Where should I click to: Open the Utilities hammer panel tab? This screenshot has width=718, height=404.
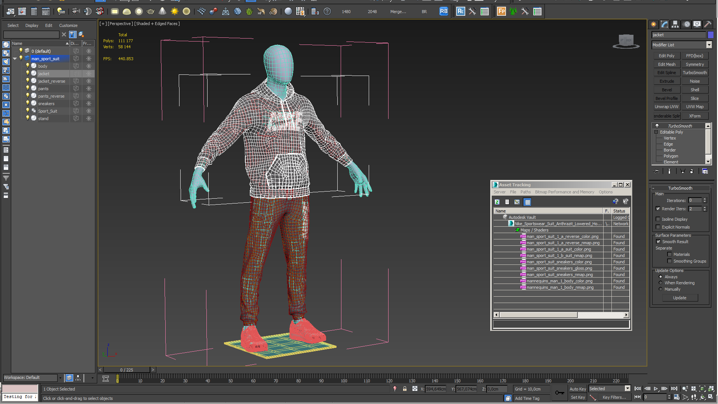(708, 24)
